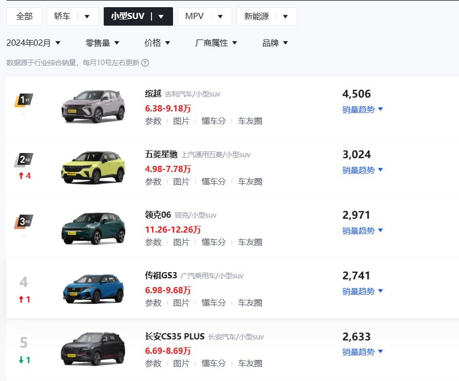Open the 长安CS35 PLUS model title link
Screen dimensions: 459x381
coord(175,336)
